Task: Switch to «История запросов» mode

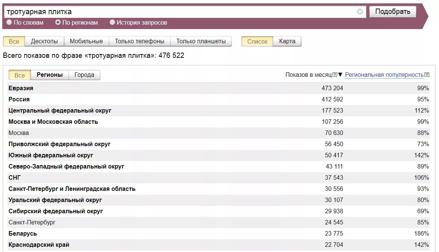Action: [x=112, y=22]
